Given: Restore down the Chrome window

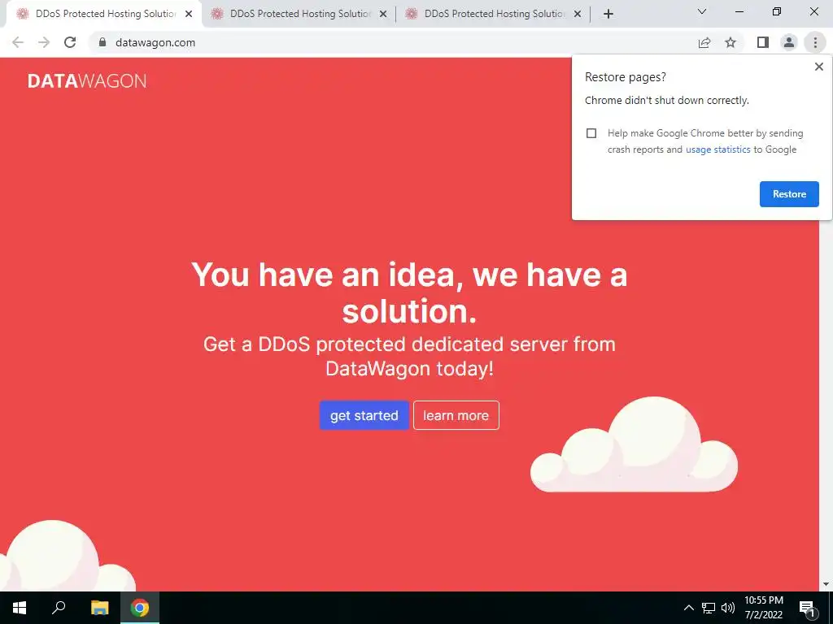Looking at the screenshot, I should (x=777, y=11).
